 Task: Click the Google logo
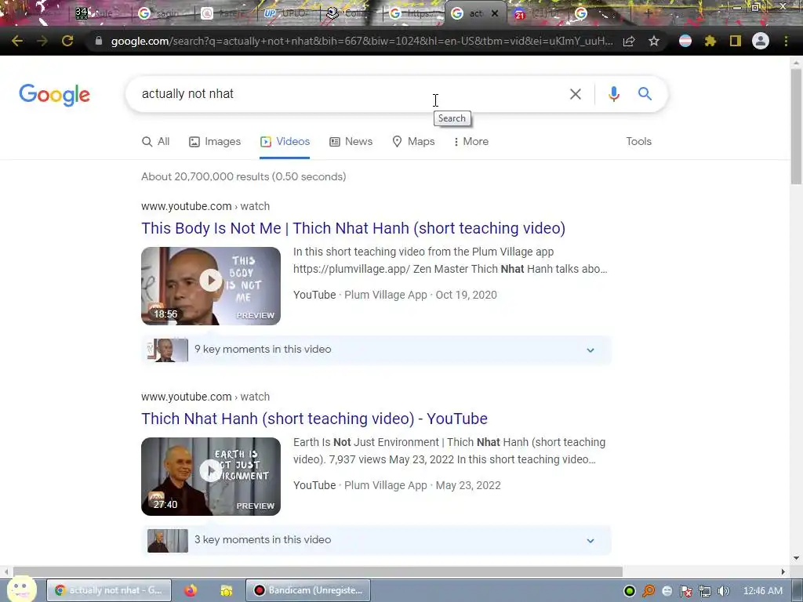pyautogui.click(x=54, y=95)
